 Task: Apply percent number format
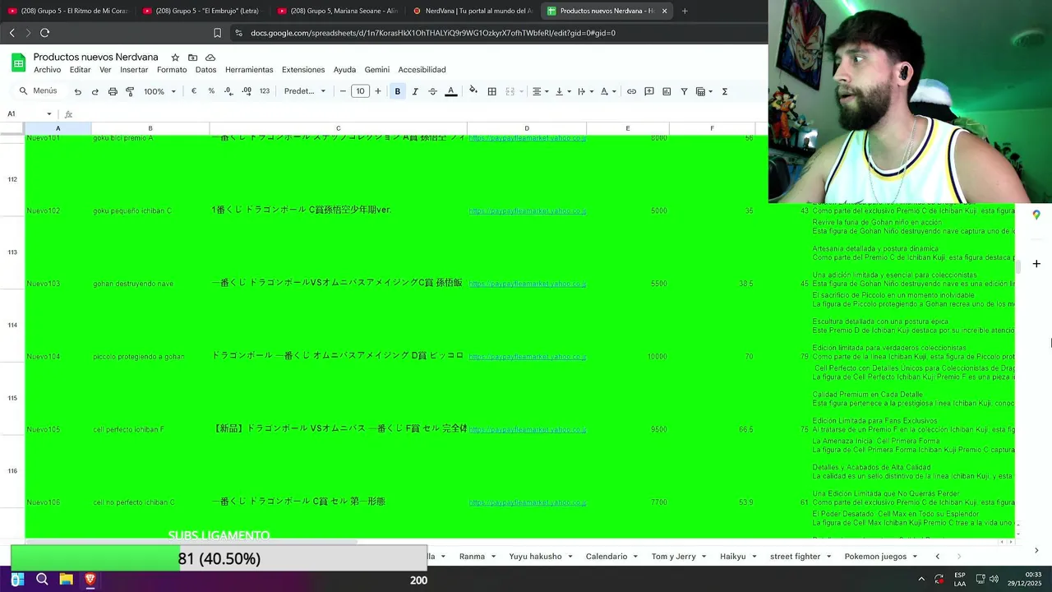211,91
